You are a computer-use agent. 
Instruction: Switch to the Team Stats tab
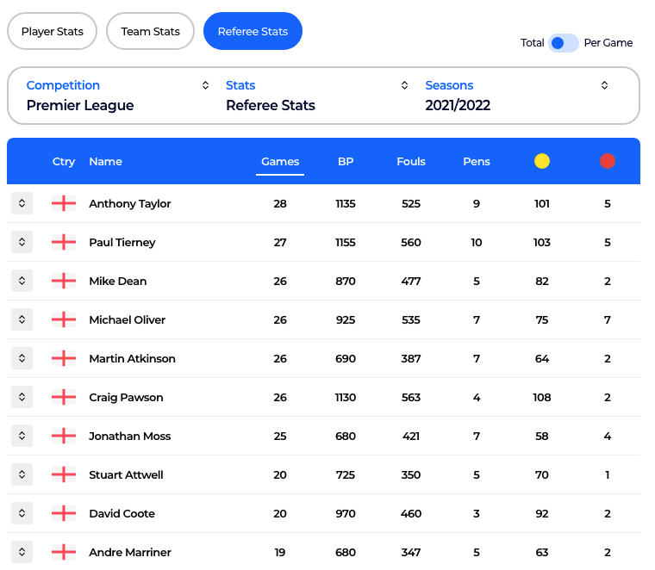coord(151,32)
